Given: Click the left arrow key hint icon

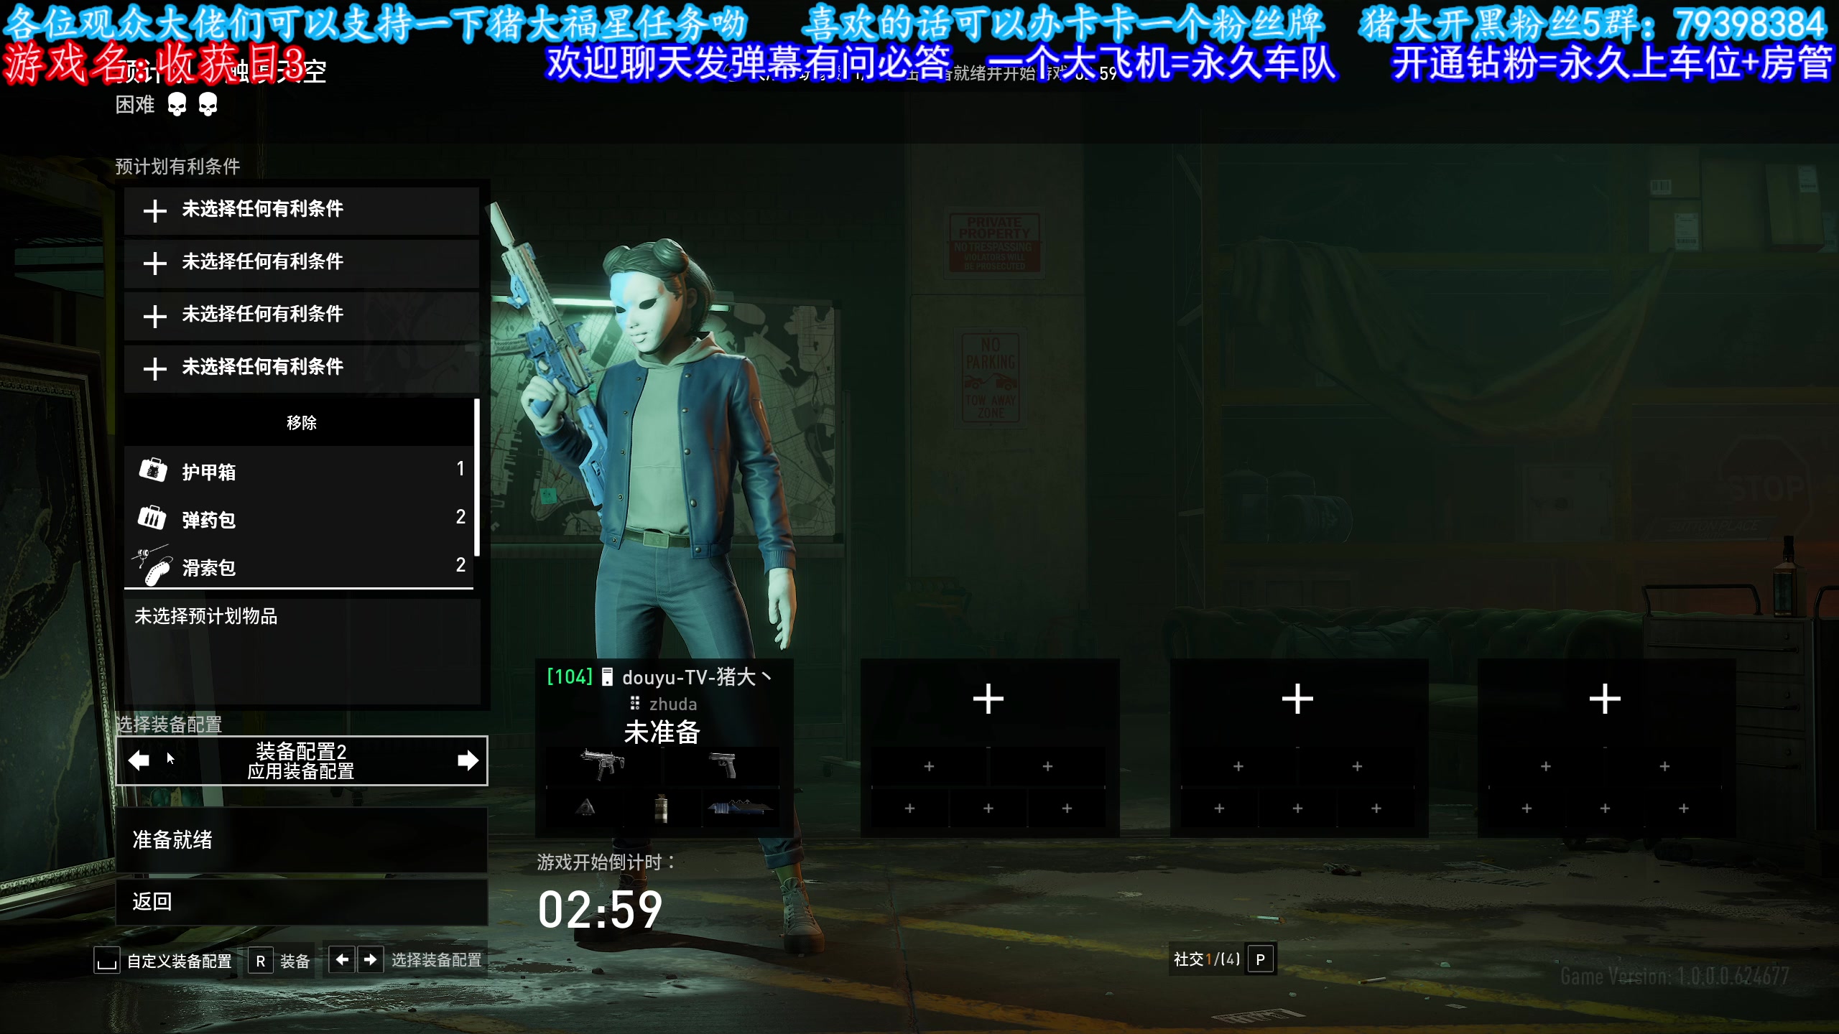Looking at the screenshot, I should pyautogui.click(x=342, y=960).
